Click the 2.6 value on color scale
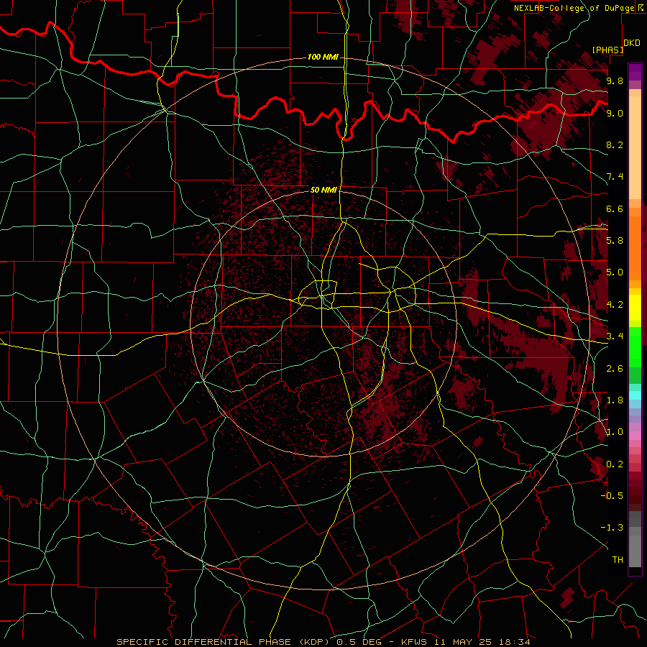Screen dimensions: 647x647 (615, 369)
